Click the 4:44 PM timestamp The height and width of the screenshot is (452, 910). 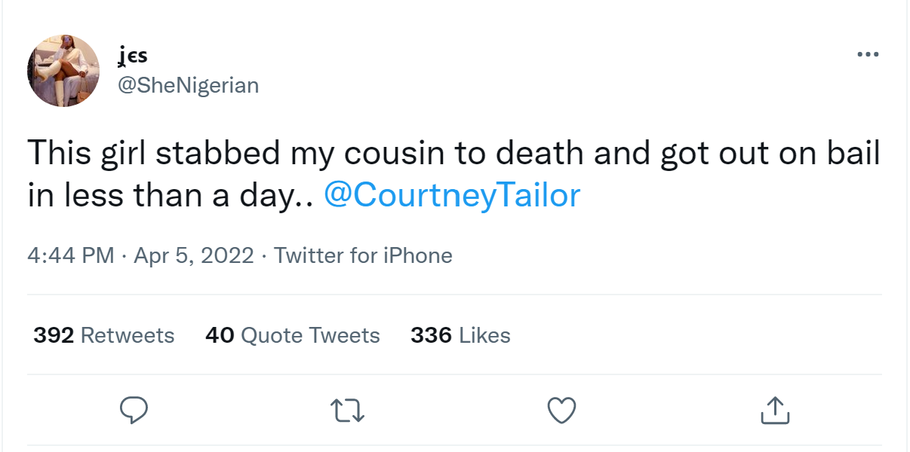coord(70,255)
